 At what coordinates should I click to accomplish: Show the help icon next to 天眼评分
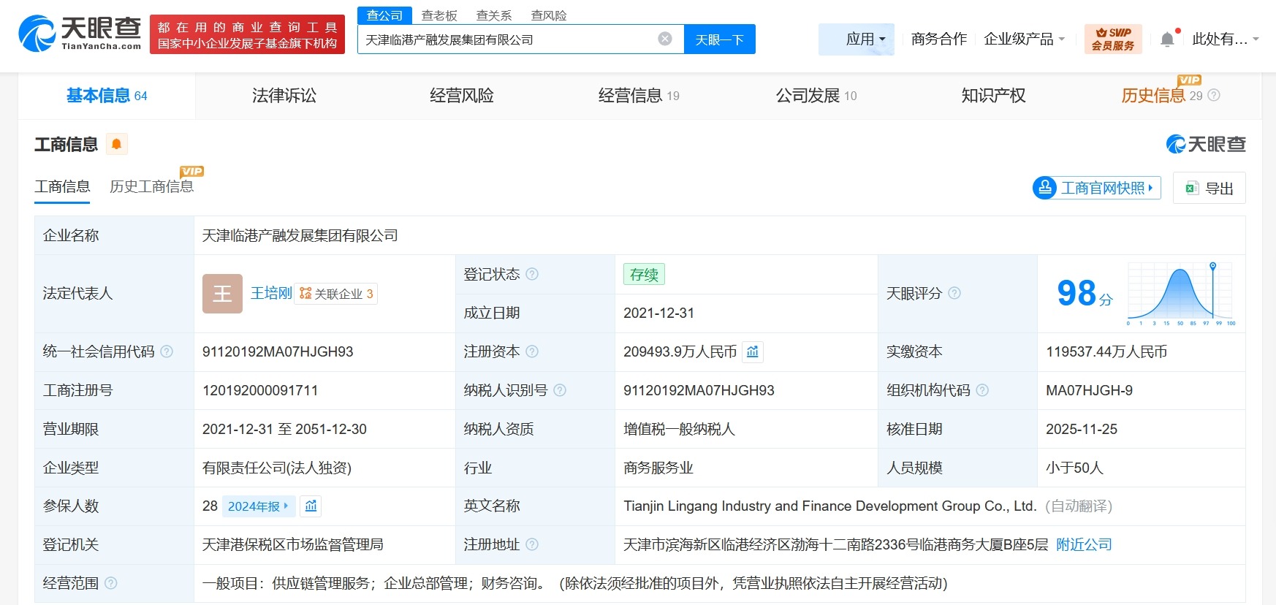point(954,293)
